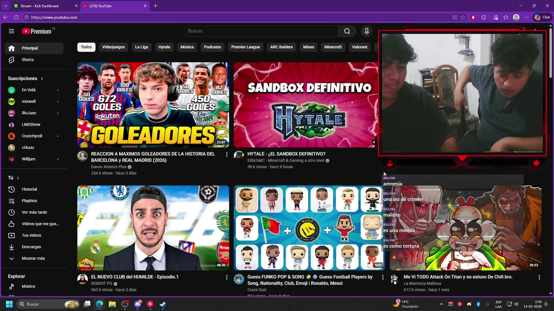Open options for Attack On Titan video
Screen dimensions: 554x311
point(539,277)
